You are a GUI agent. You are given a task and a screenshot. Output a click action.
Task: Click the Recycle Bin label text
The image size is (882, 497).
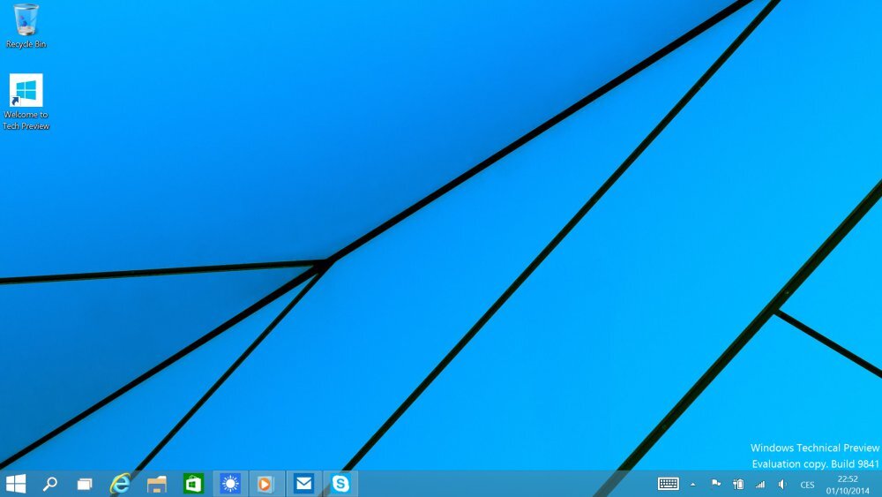pyautogui.click(x=26, y=44)
